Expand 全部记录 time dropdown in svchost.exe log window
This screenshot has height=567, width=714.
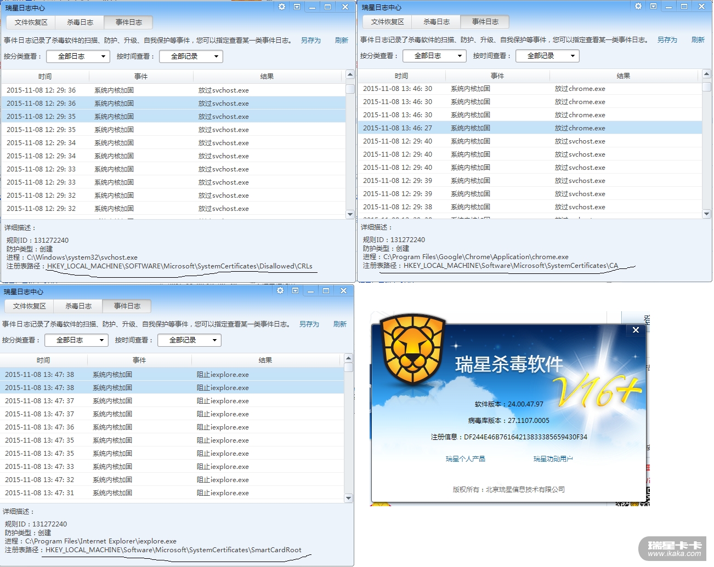tap(191, 56)
